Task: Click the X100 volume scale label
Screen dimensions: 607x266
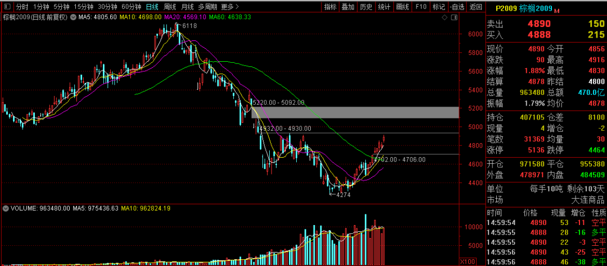Action: tap(467, 262)
